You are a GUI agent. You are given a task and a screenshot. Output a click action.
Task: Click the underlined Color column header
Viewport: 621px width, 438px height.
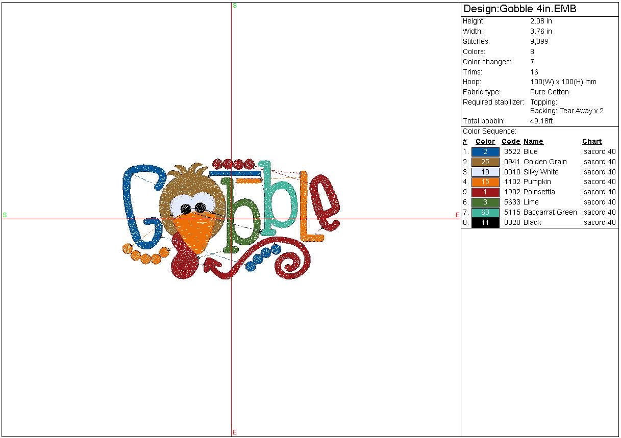(x=485, y=141)
